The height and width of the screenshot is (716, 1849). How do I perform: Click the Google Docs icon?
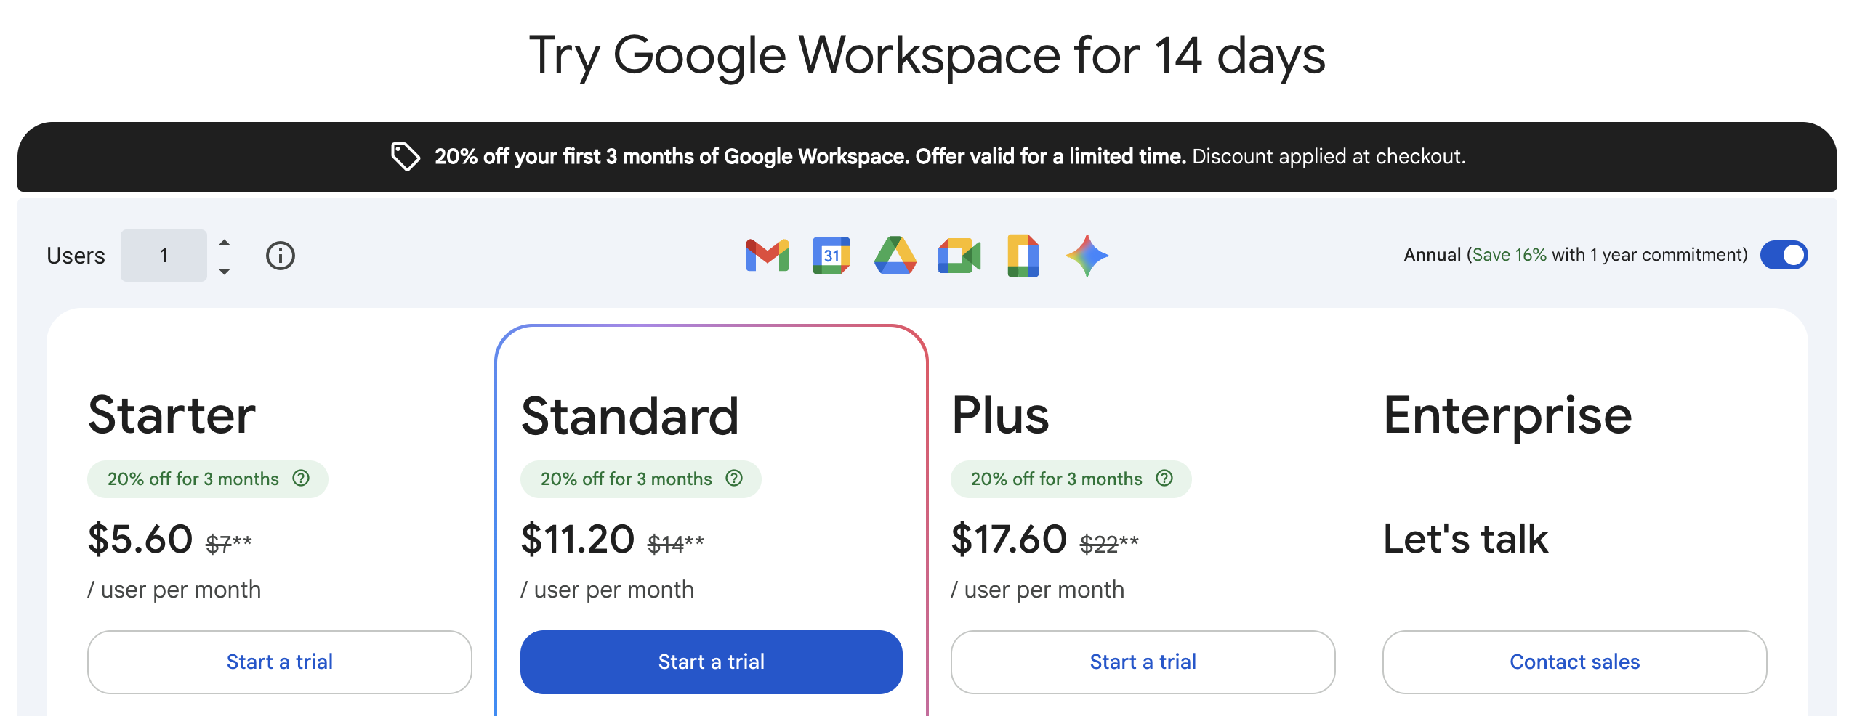[x=1023, y=255]
